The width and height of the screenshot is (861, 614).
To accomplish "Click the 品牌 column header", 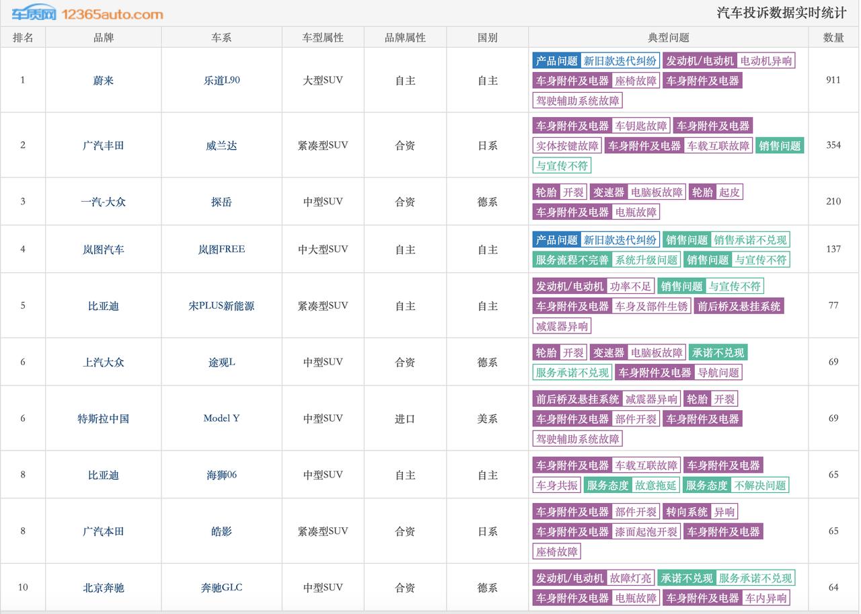I will (x=104, y=38).
